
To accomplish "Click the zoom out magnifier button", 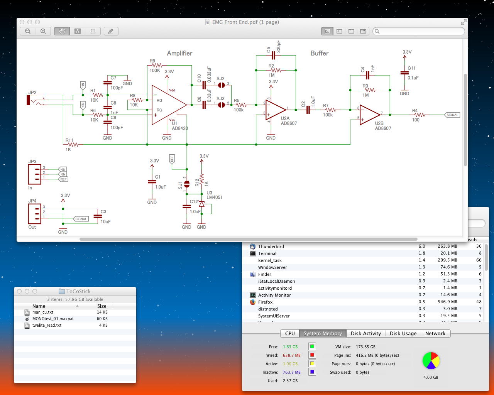I will tap(28, 31).
